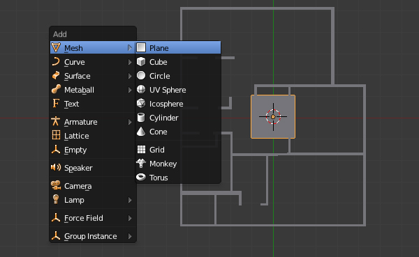Click the 3D cursor crosshair center

(x=273, y=117)
